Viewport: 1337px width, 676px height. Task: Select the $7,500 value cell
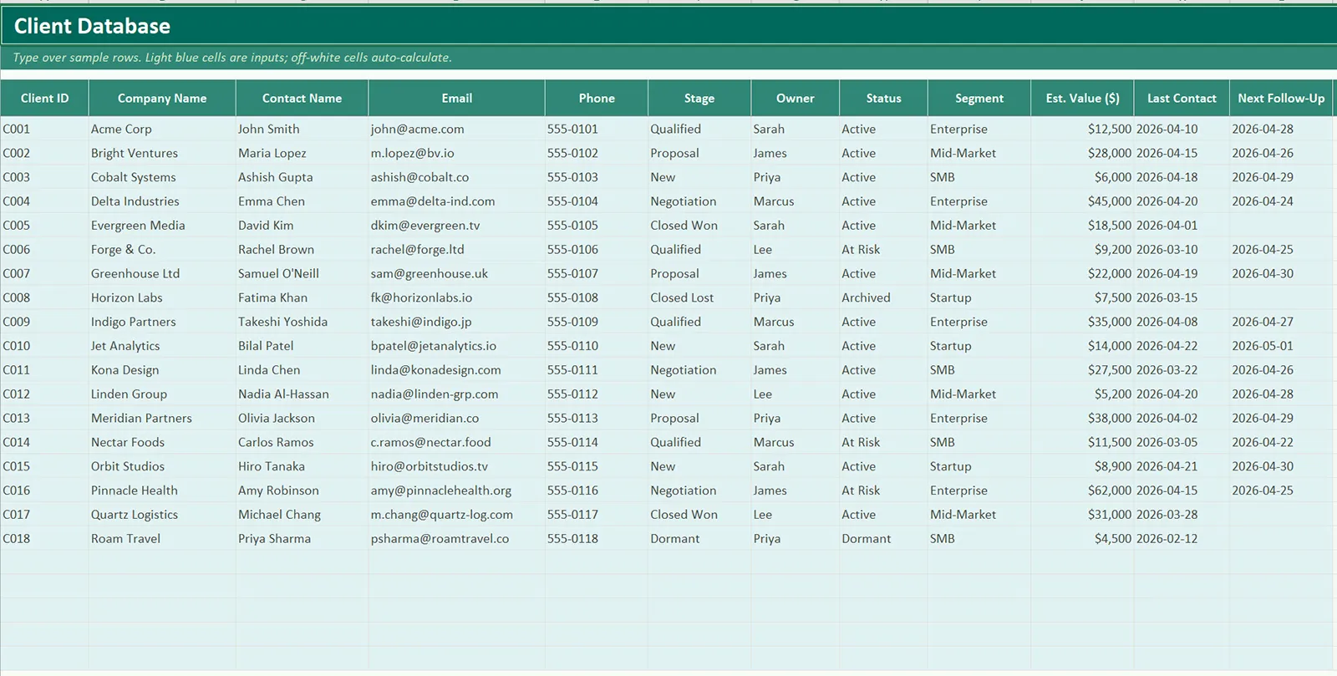click(x=1082, y=297)
